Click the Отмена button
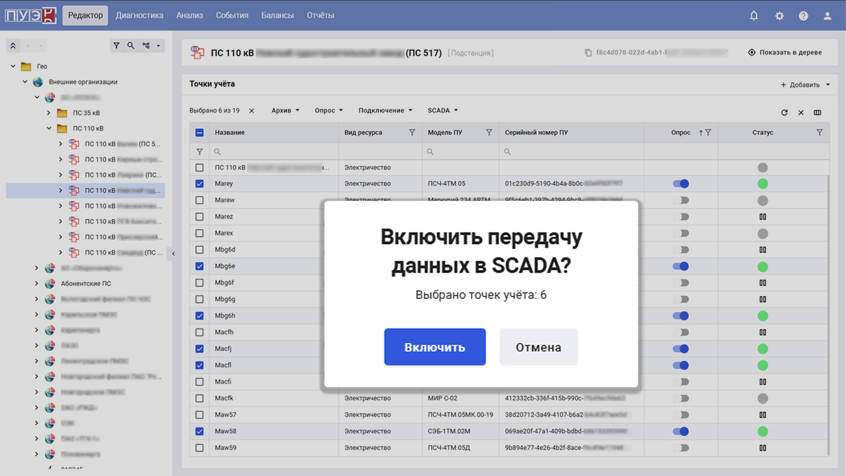Viewport: 846px width, 476px height. (x=538, y=347)
